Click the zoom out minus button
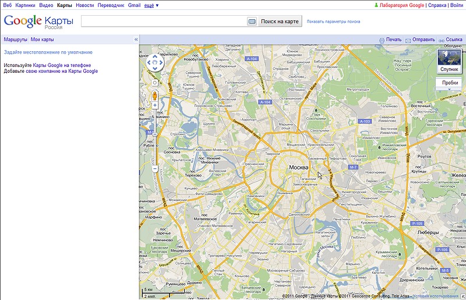466x300 pixels. coord(155,169)
